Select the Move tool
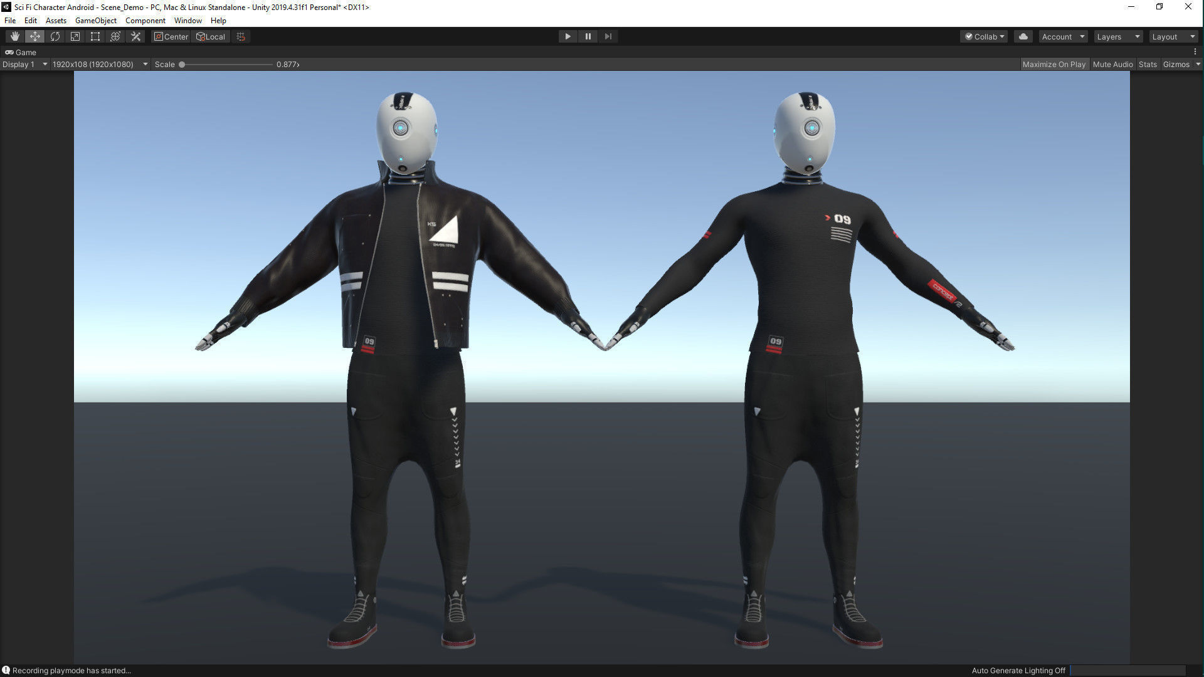 pos(34,36)
